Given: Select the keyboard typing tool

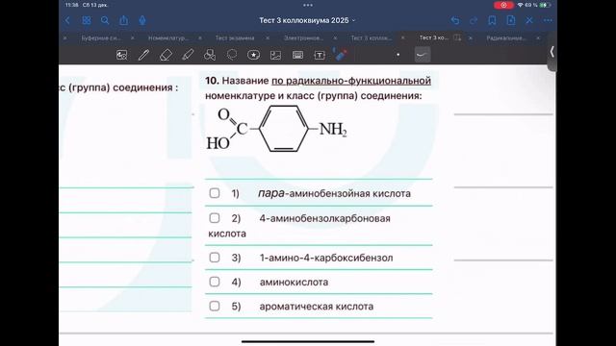Looking at the screenshot, I should tap(297, 55).
